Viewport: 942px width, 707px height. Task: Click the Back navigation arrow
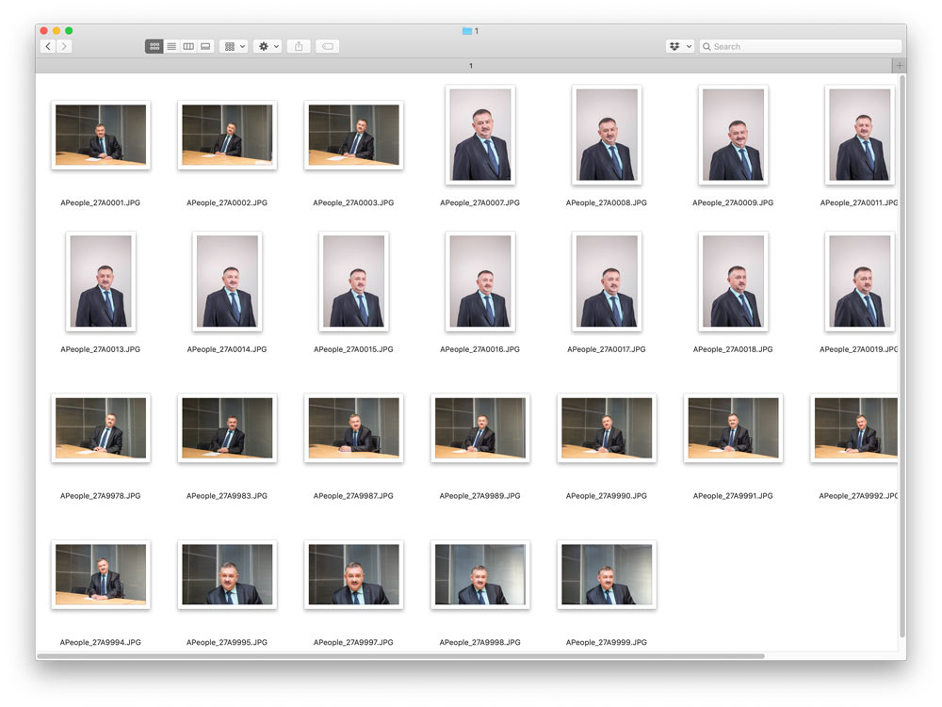(48, 46)
